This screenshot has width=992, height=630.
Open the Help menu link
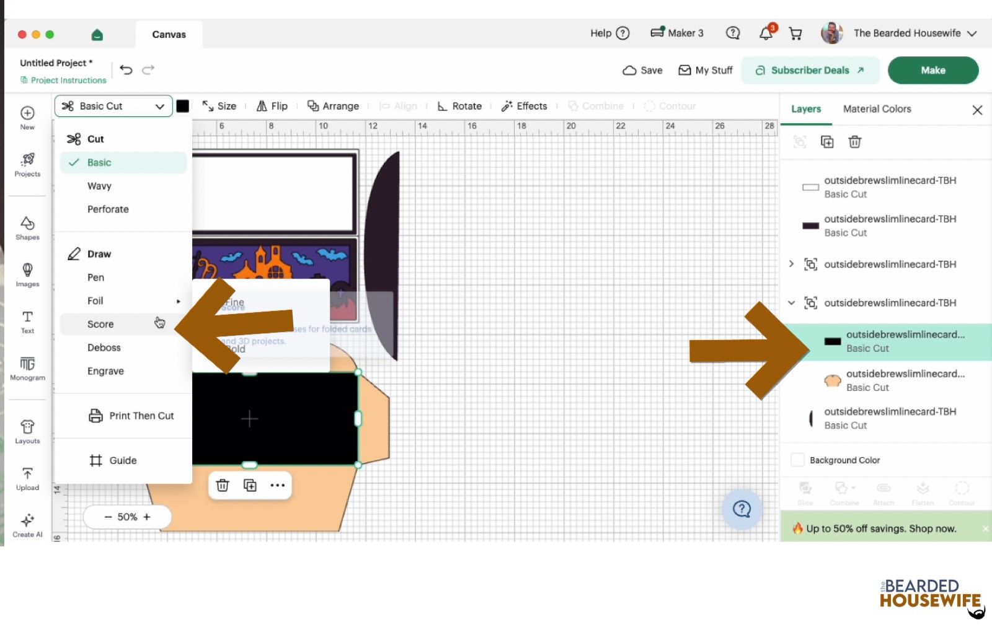[x=609, y=33]
